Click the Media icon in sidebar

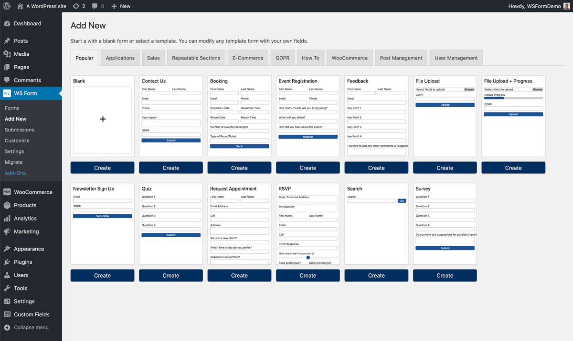point(7,54)
